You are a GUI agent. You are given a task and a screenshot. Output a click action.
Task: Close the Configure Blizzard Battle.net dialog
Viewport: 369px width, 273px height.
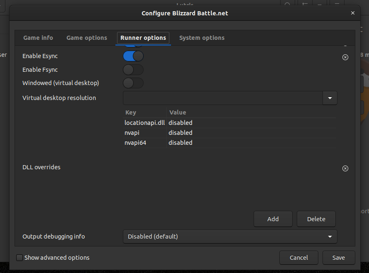[352, 13]
